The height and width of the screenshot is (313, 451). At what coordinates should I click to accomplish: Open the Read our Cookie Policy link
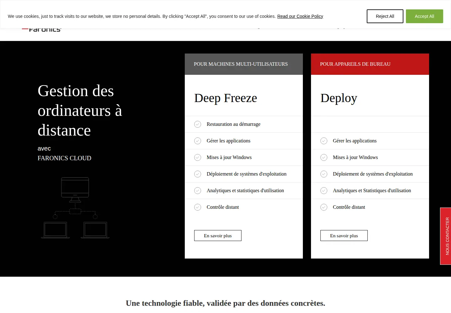[x=300, y=16]
